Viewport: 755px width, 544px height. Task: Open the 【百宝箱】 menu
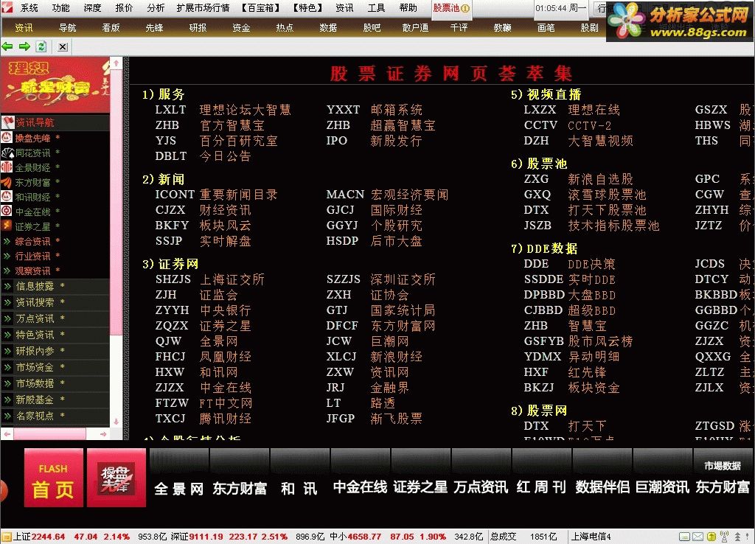tap(260, 7)
